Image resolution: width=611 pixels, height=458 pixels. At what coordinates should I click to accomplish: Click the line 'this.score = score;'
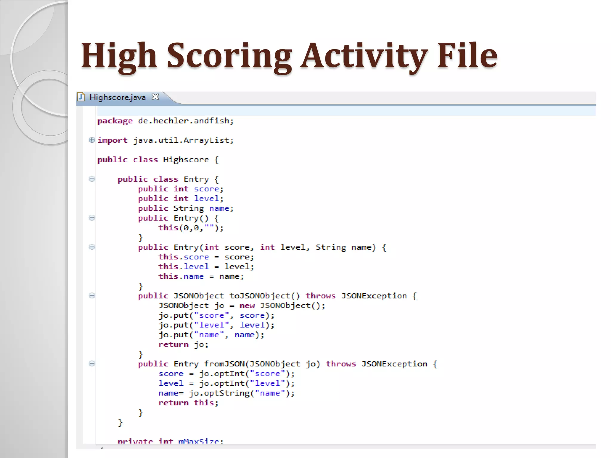(x=206, y=257)
